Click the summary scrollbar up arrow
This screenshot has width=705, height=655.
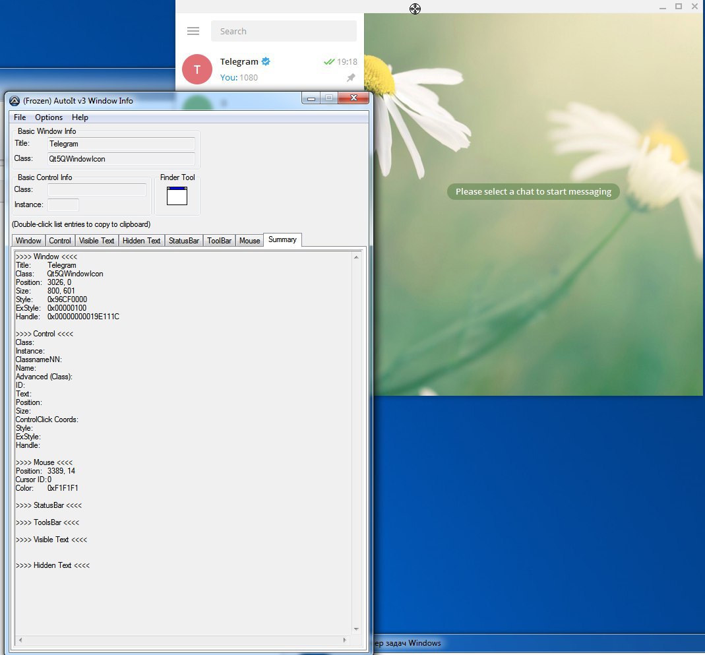point(356,257)
